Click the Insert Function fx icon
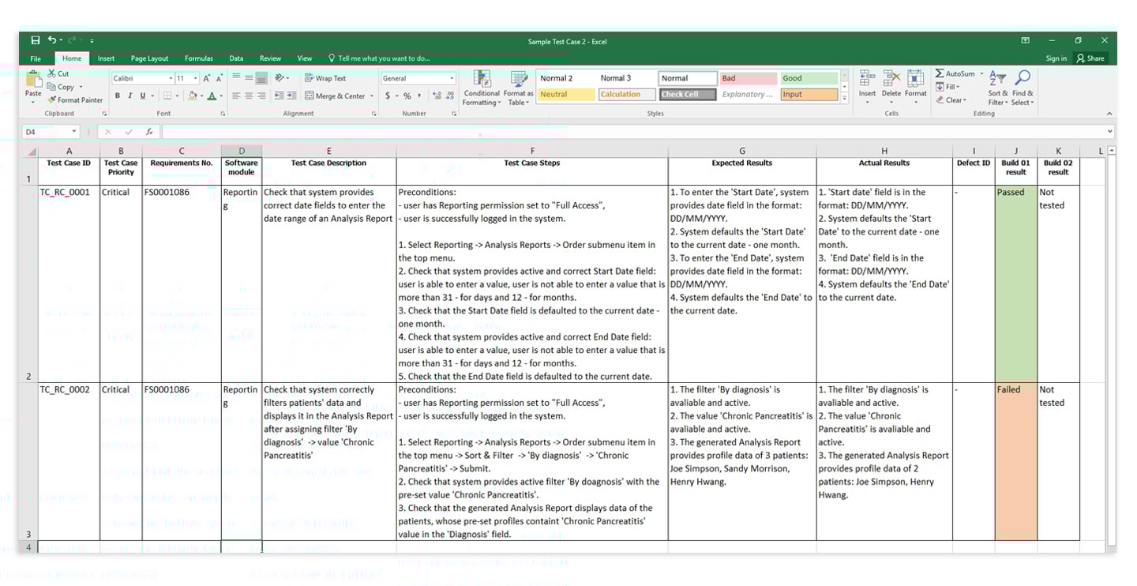 [149, 132]
